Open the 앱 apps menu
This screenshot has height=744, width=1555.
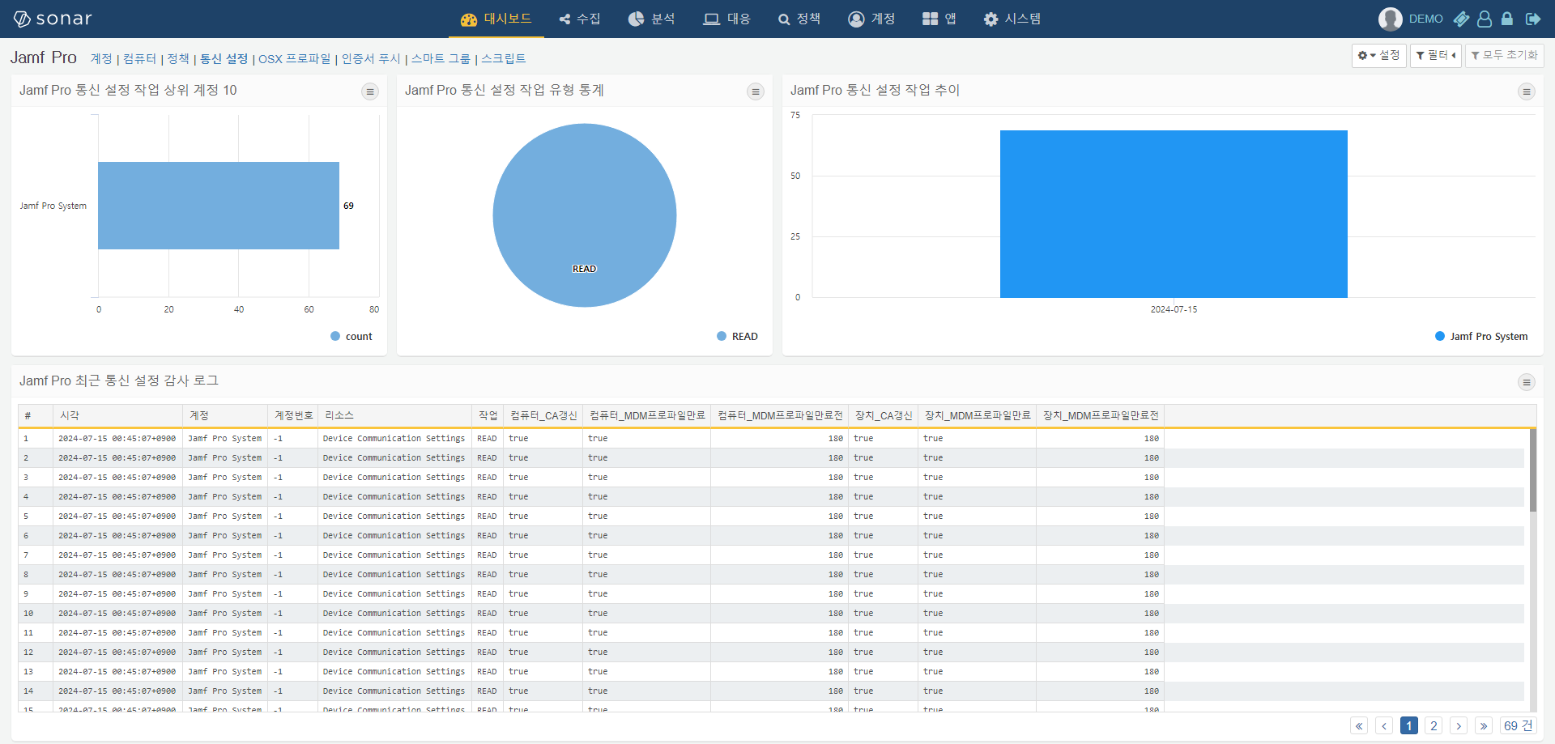click(939, 19)
